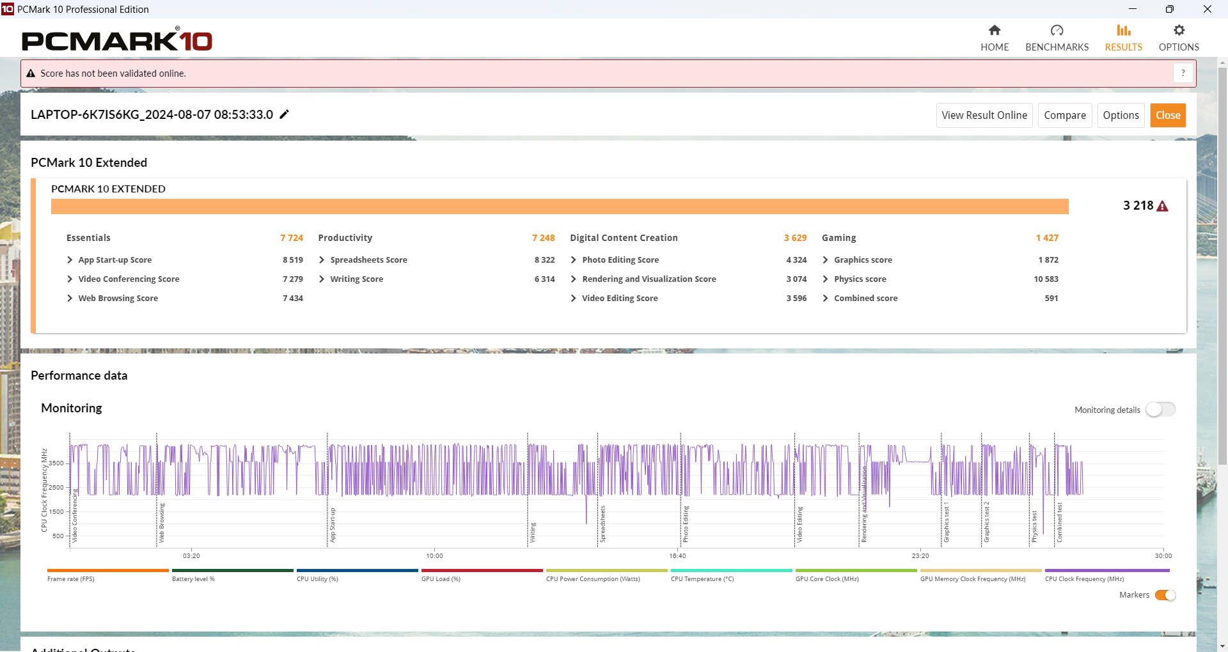This screenshot has height=652, width=1228.
Task: Click the result name LAPTOP-6K7IS6KG text
Action: pyautogui.click(x=152, y=114)
